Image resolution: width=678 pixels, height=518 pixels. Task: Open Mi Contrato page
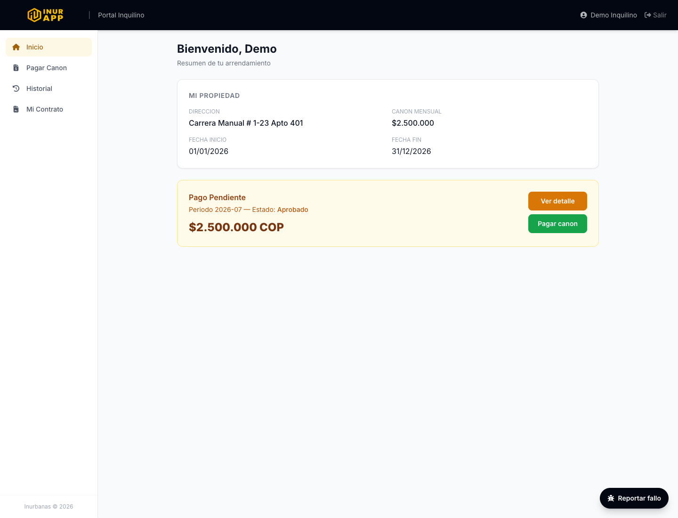point(49,109)
